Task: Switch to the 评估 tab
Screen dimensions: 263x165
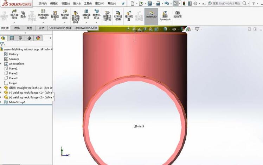Action: pyautogui.click(x=41, y=28)
